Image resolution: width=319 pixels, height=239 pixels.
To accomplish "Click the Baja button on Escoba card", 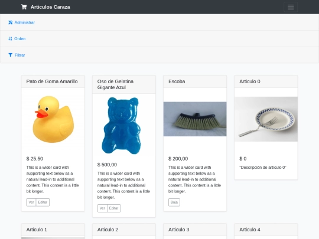I will (174, 202).
